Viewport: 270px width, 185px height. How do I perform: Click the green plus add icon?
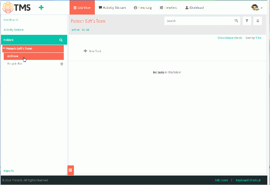41,7
